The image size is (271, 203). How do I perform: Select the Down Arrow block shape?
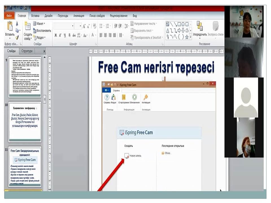point(183,31)
